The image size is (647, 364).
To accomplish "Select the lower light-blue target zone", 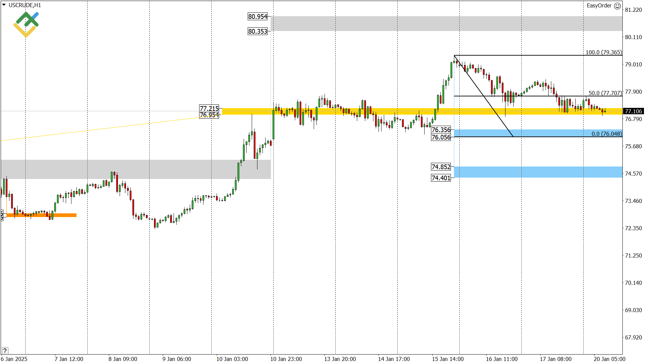I will [538, 172].
